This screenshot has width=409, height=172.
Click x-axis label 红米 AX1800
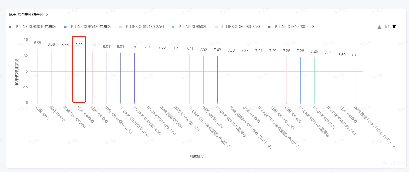(x=349, y=114)
